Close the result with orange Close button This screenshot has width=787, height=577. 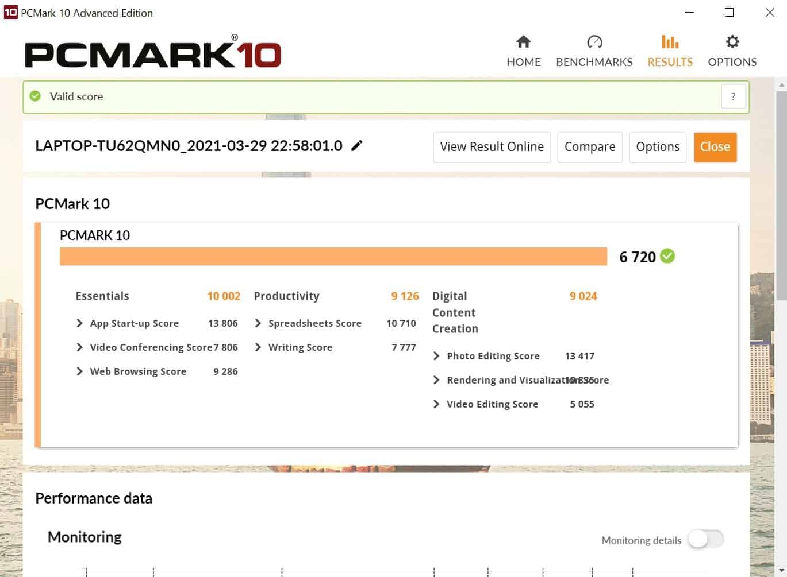pos(715,147)
